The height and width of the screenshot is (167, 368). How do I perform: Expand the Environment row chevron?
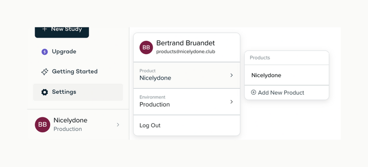pos(231,102)
